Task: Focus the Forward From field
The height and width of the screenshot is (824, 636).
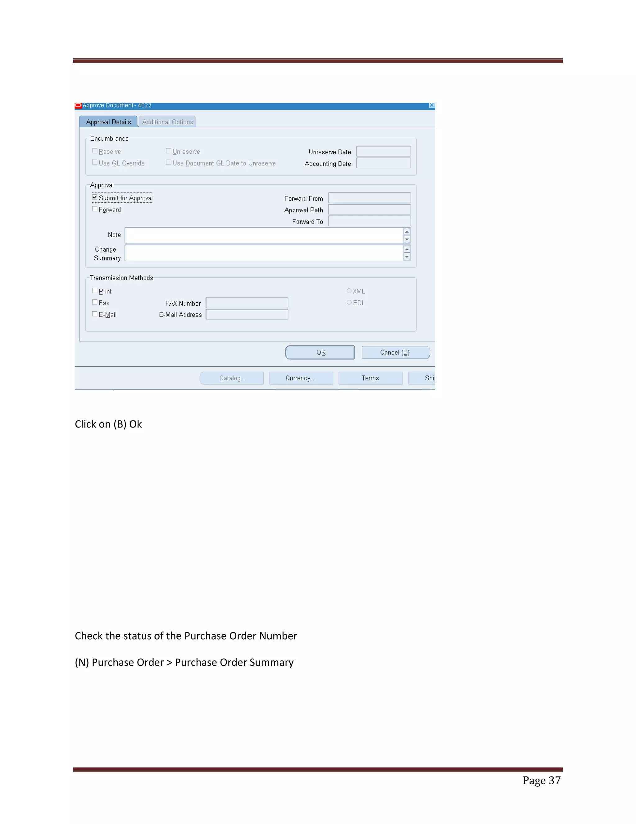Action: 370,198
